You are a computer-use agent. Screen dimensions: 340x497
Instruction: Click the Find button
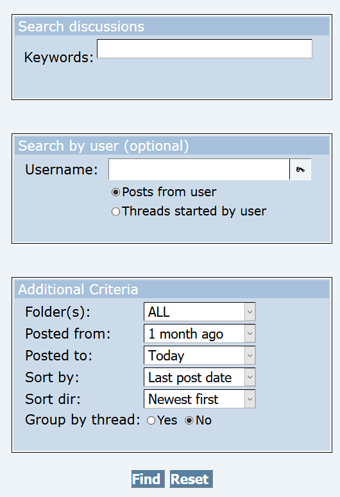pyautogui.click(x=148, y=479)
